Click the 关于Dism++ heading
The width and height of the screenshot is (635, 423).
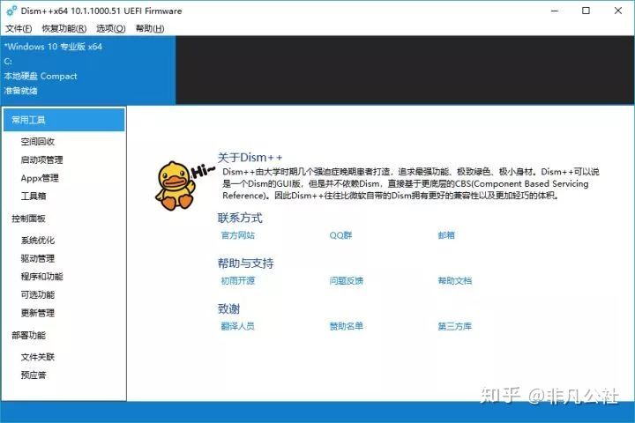pos(250,158)
